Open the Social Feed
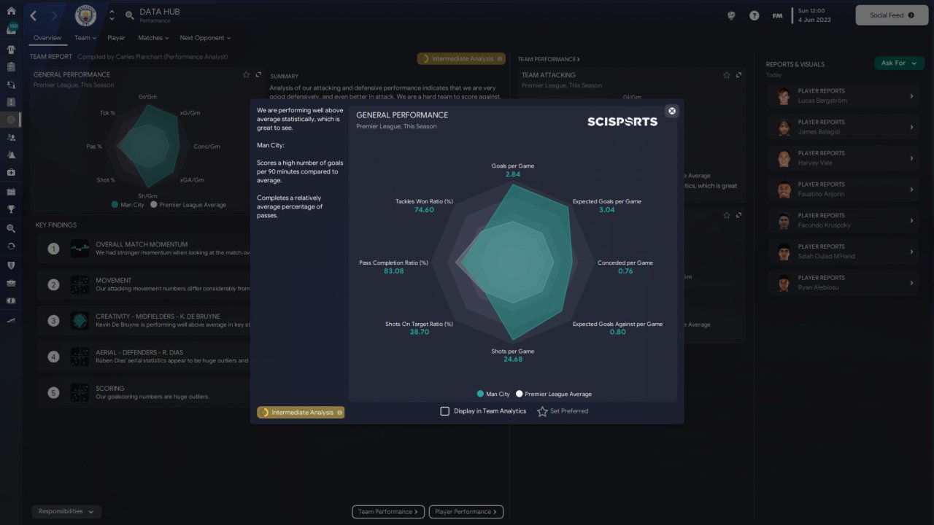The width and height of the screenshot is (934, 525). click(892, 15)
